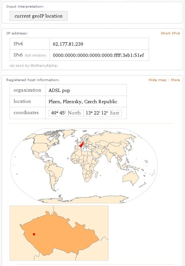Click the 49° 45' North latitude cell

(66, 113)
